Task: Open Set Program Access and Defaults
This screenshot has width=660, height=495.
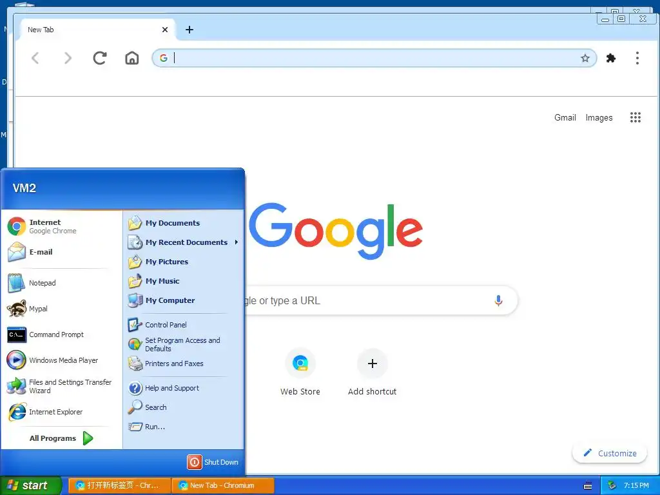Action: pos(184,344)
